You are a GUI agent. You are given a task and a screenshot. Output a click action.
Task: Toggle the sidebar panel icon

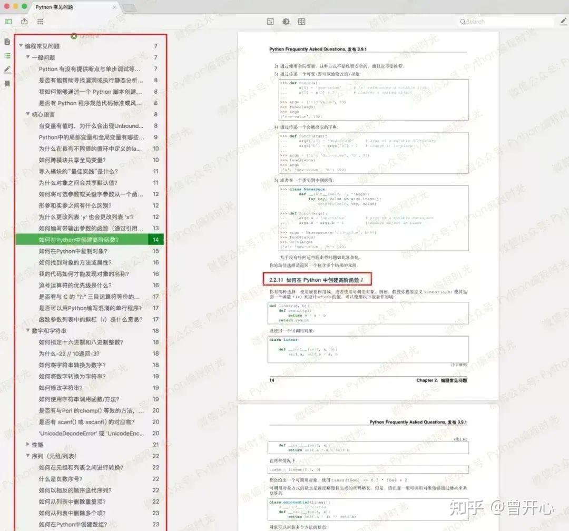point(9,22)
